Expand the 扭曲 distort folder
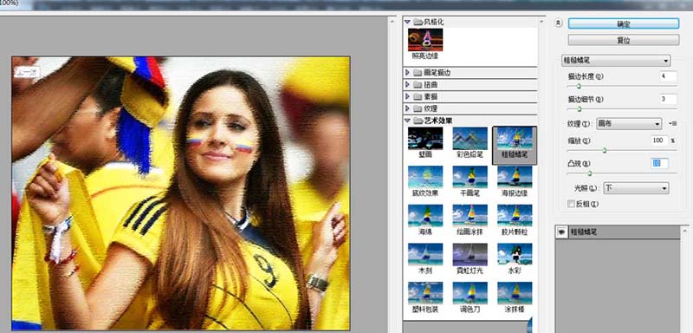The height and width of the screenshot is (333, 693). click(407, 84)
